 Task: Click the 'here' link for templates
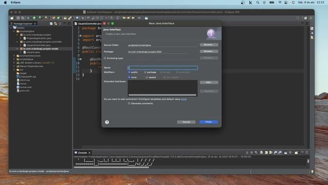coord(183,99)
